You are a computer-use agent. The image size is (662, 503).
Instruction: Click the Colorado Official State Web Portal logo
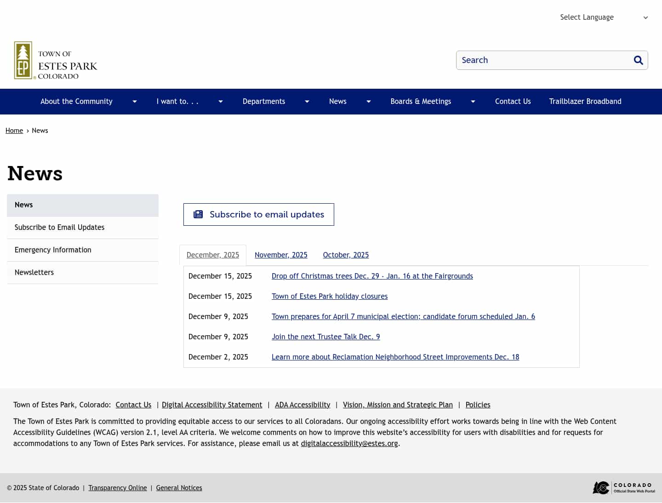click(623, 487)
